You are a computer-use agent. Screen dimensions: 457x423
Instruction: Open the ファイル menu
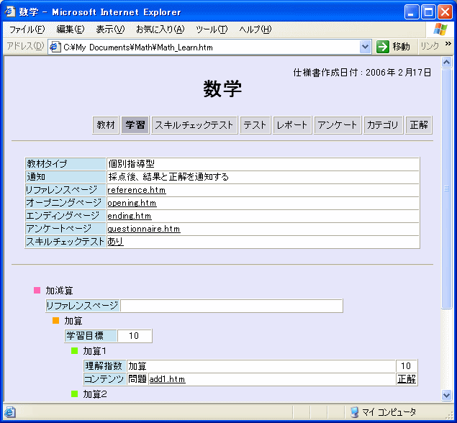click(x=27, y=29)
